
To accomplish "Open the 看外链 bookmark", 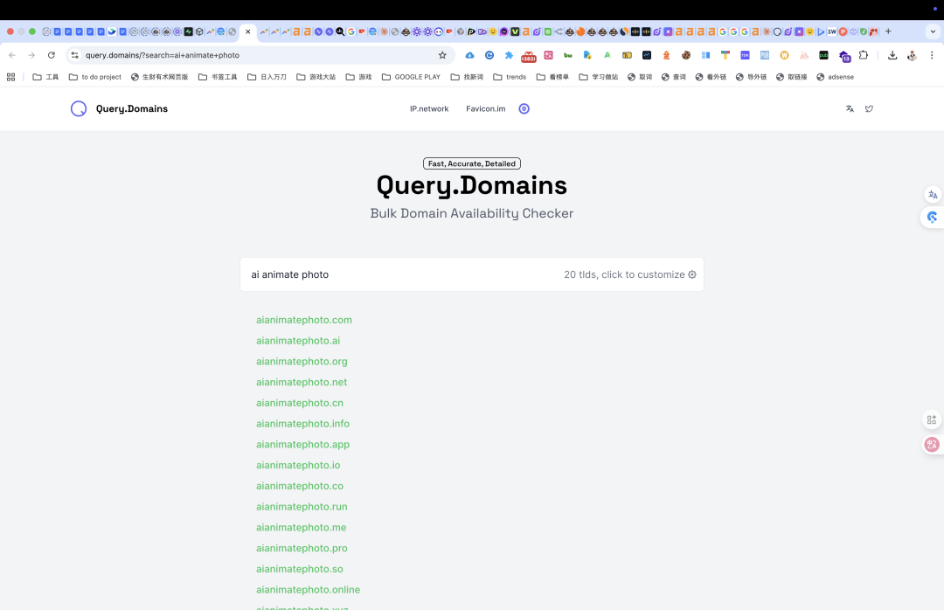I will click(711, 77).
